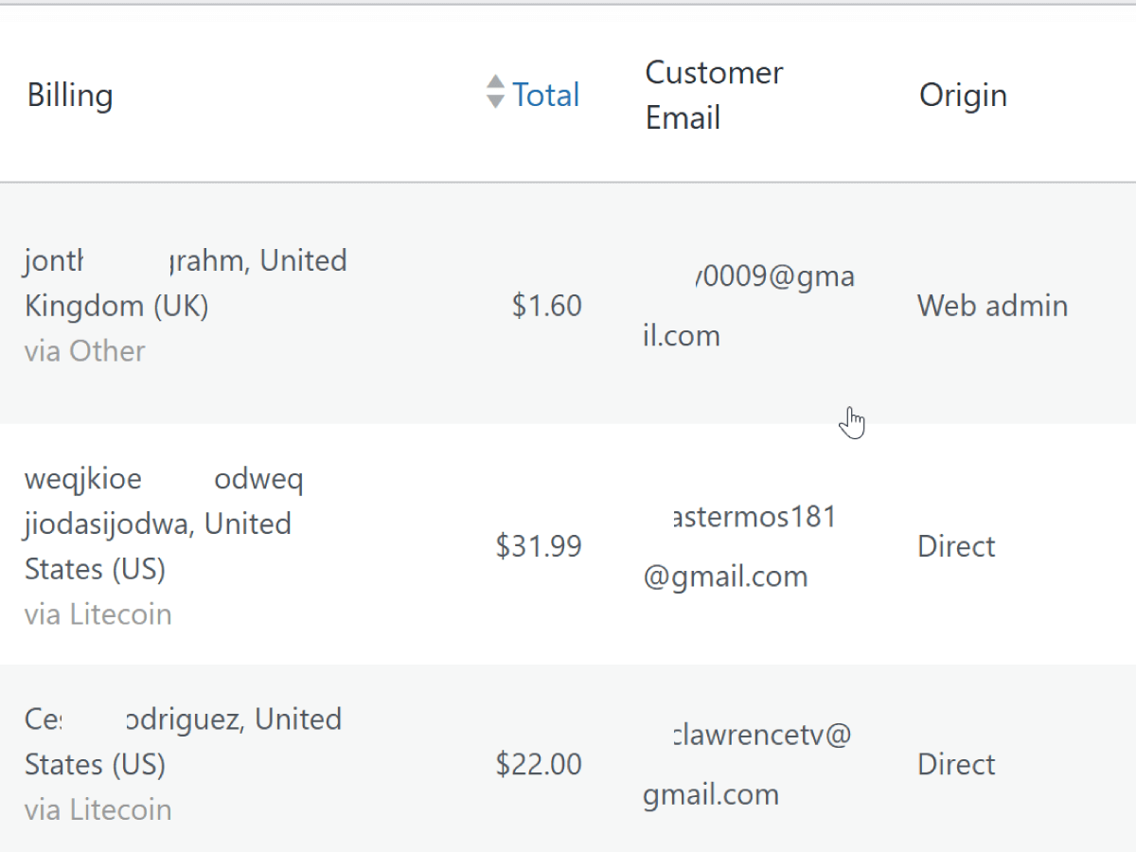Click Direct origin in the $31.99 row

[x=956, y=546]
